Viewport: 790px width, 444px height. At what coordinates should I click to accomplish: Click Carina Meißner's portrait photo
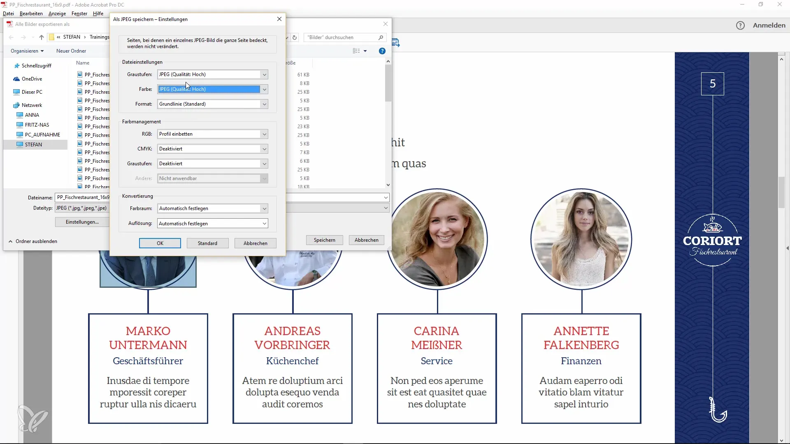coord(437,238)
